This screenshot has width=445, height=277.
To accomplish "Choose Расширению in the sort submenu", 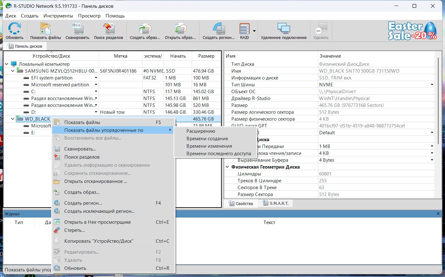I will [x=201, y=131].
